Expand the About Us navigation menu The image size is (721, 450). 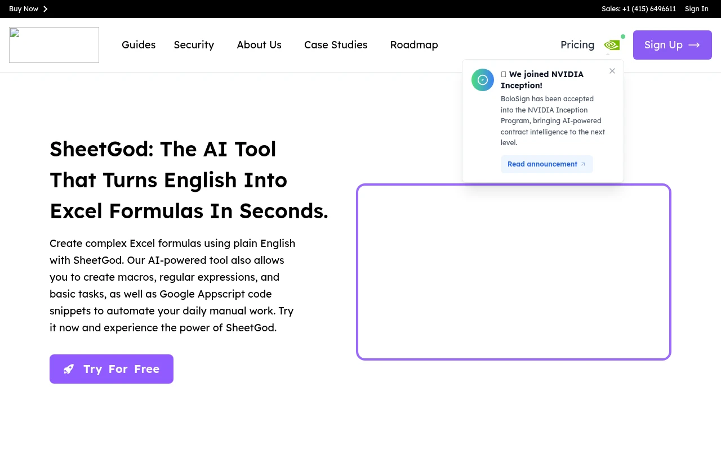259,45
